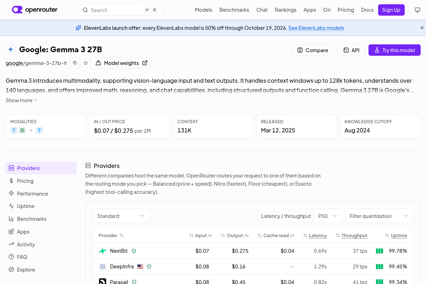426x284 pixels.
Task: Click the US flag next to DeepInfra
Action: pos(140,266)
